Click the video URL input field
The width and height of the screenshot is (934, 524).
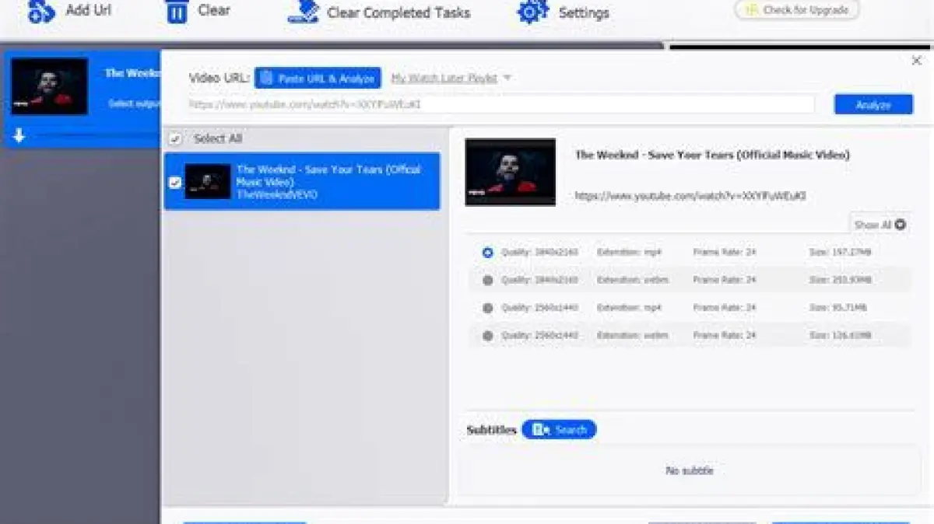500,104
